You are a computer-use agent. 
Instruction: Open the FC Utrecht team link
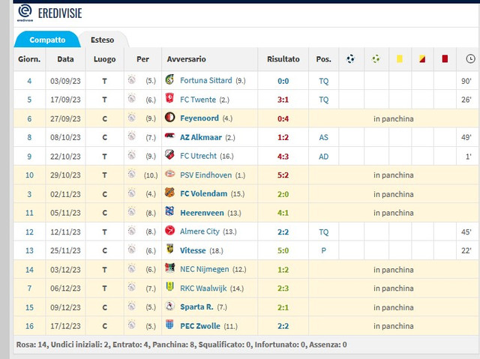click(198, 156)
